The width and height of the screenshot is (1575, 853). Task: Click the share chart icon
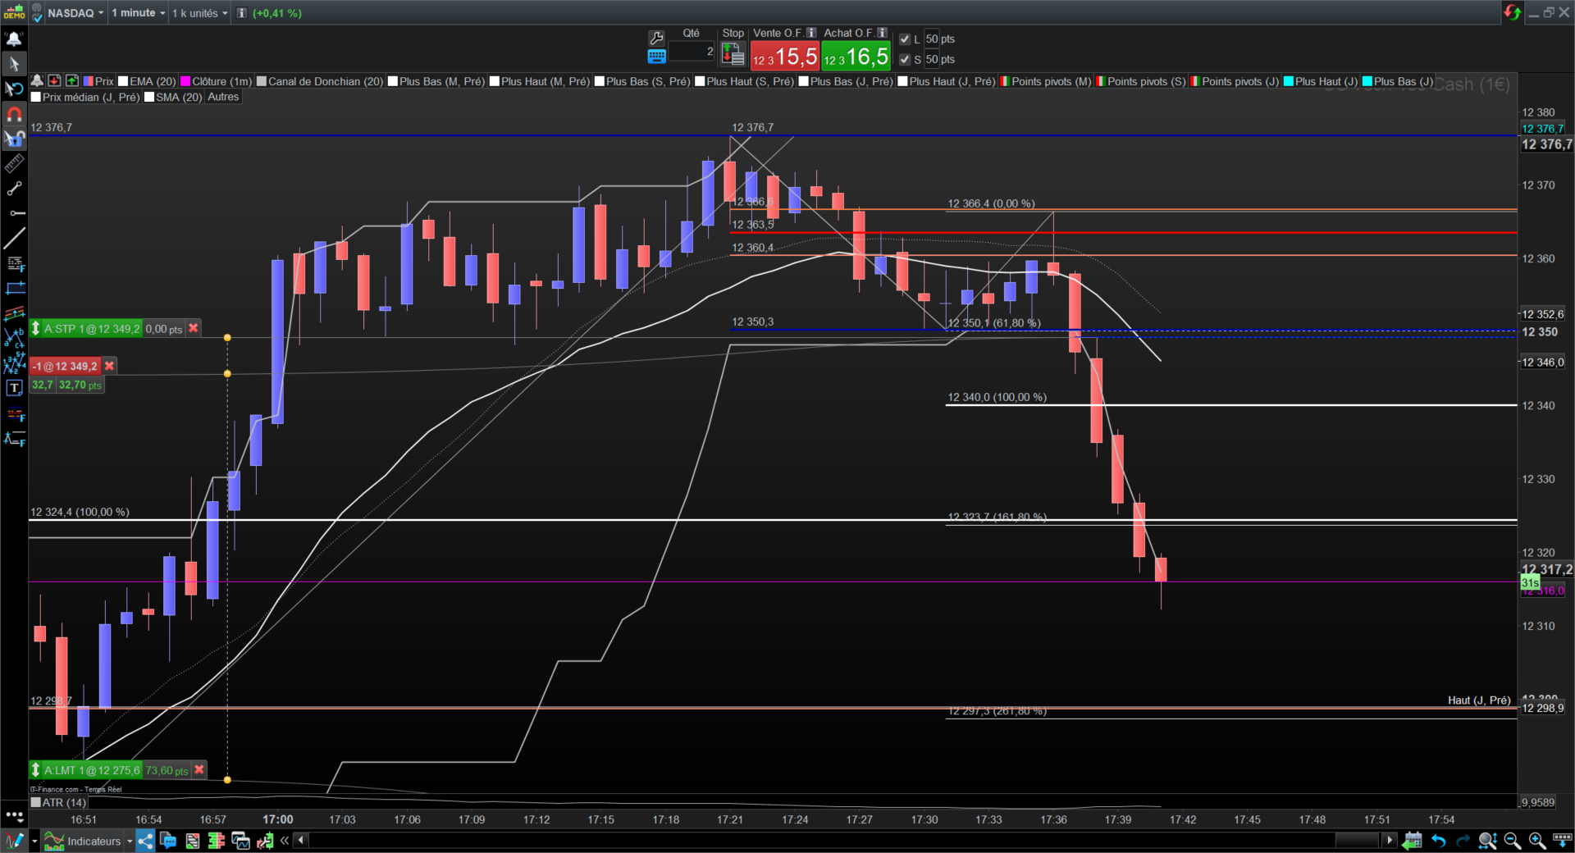(145, 841)
